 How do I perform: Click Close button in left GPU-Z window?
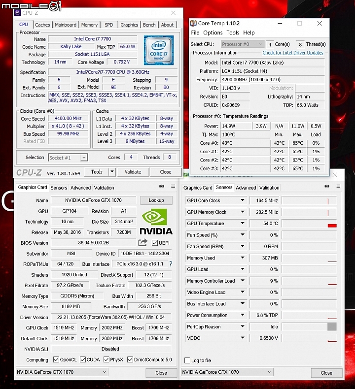pyautogui.click(x=161, y=373)
